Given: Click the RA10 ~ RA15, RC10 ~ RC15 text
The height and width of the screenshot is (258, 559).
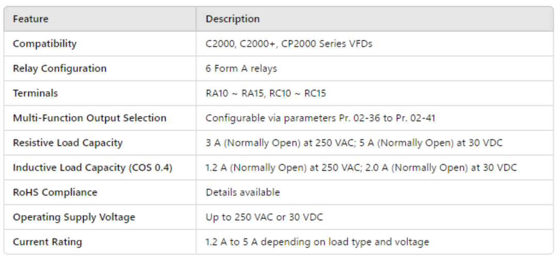Looking at the screenshot, I should click(x=265, y=93).
